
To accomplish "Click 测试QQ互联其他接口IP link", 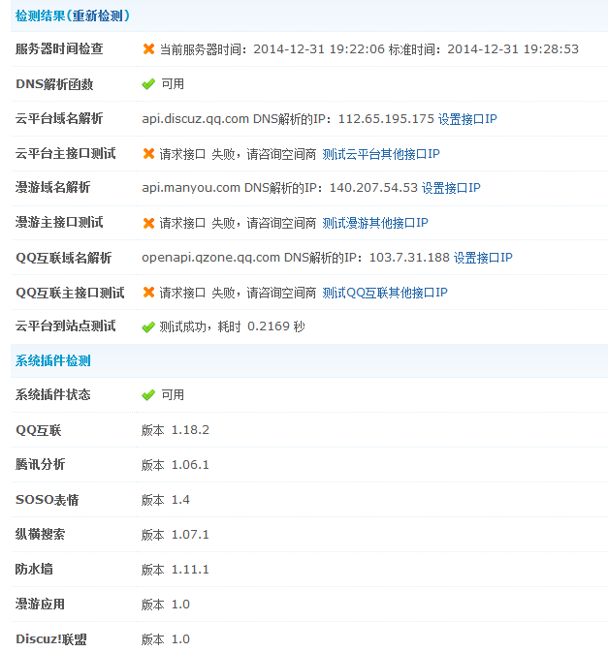I will click(385, 293).
